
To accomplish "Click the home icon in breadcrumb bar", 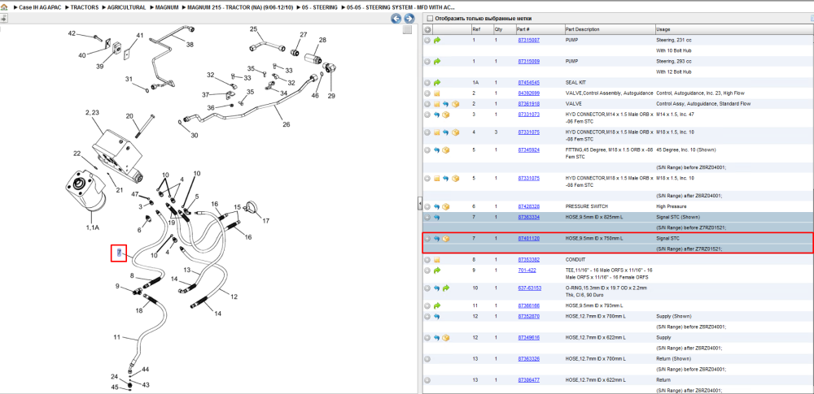I will click(4, 8).
